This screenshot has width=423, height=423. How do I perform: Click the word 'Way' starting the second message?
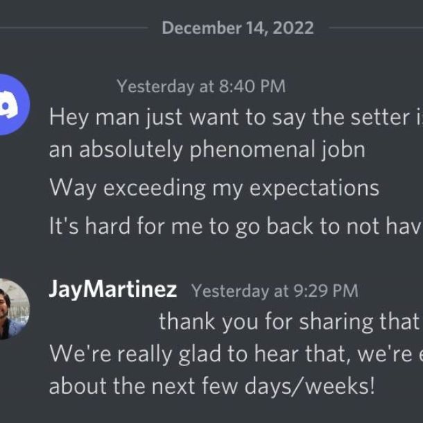[69, 187]
